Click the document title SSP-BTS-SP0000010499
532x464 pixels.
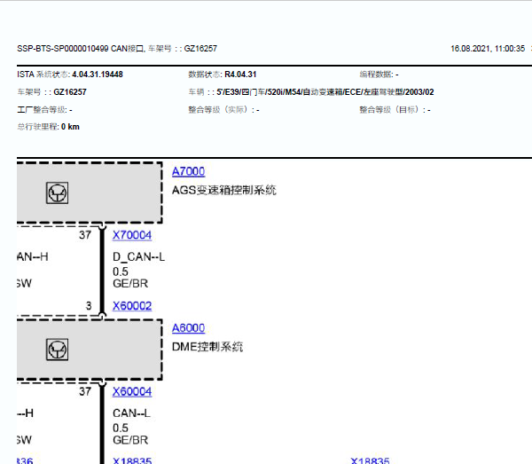[x=62, y=49]
